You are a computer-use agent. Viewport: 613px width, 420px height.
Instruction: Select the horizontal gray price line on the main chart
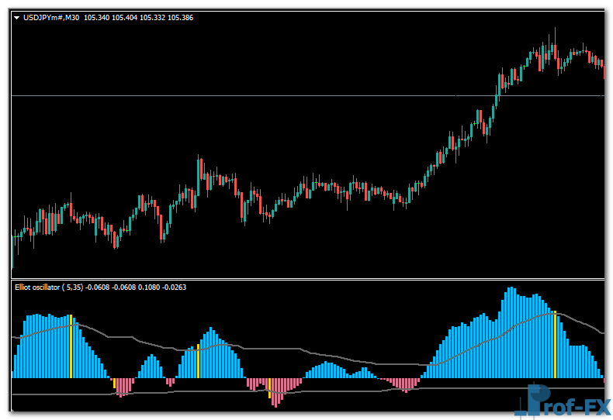tap(233, 95)
